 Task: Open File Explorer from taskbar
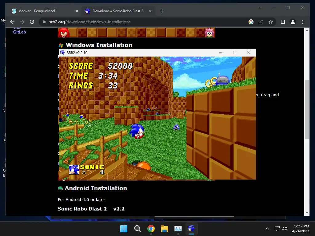click(x=164, y=229)
